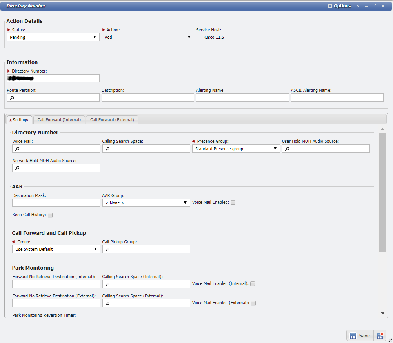Click the Calling Search Space lookup icon
The width and height of the screenshot is (393, 343).
click(107, 149)
